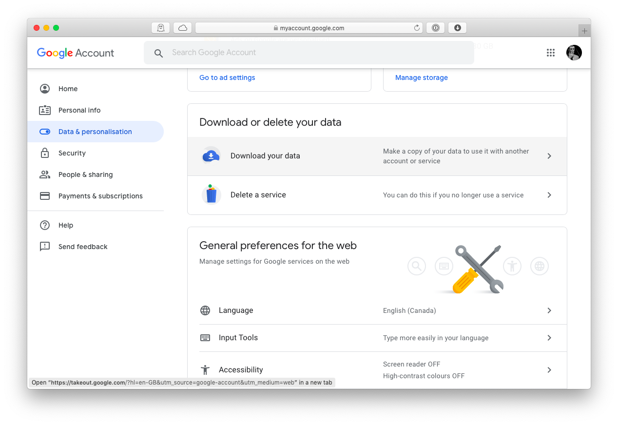
Task: Click the Send feedback option
Action: (x=82, y=247)
